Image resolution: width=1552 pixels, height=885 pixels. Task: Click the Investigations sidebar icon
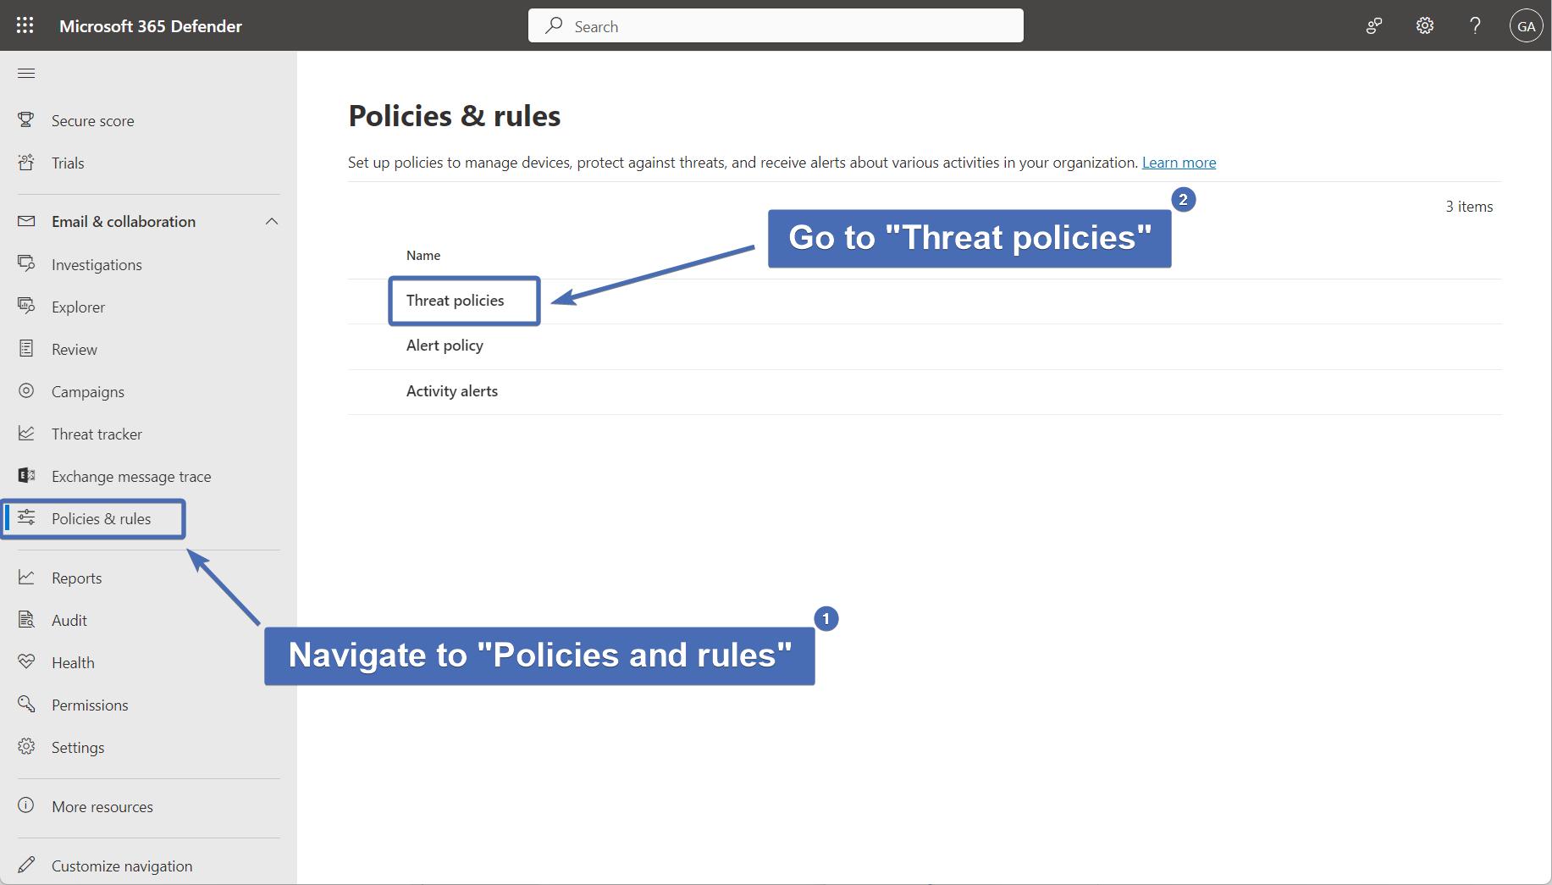(x=26, y=263)
